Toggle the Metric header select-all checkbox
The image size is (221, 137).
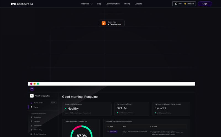pos(108,127)
